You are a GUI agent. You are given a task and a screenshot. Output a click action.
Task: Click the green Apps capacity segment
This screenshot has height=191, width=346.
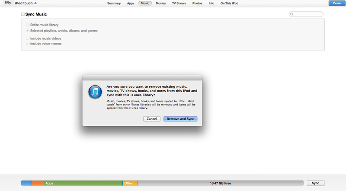(83, 183)
